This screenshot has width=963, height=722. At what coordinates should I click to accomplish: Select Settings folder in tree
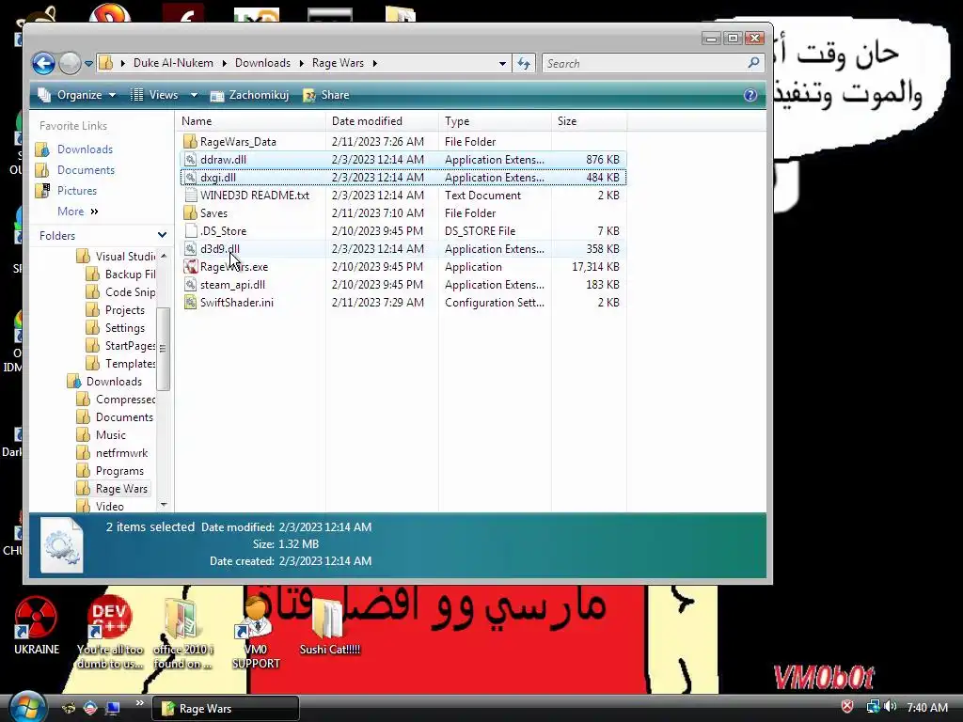tap(116, 327)
